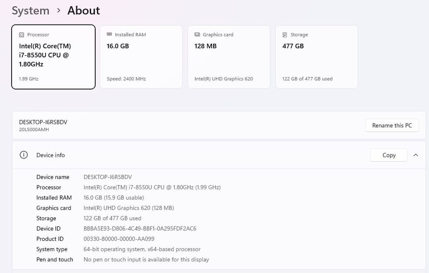The height and width of the screenshot is (273, 429).
Task: Click the processor value ending in (1.99 GHz)
Action: click(152, 187)
